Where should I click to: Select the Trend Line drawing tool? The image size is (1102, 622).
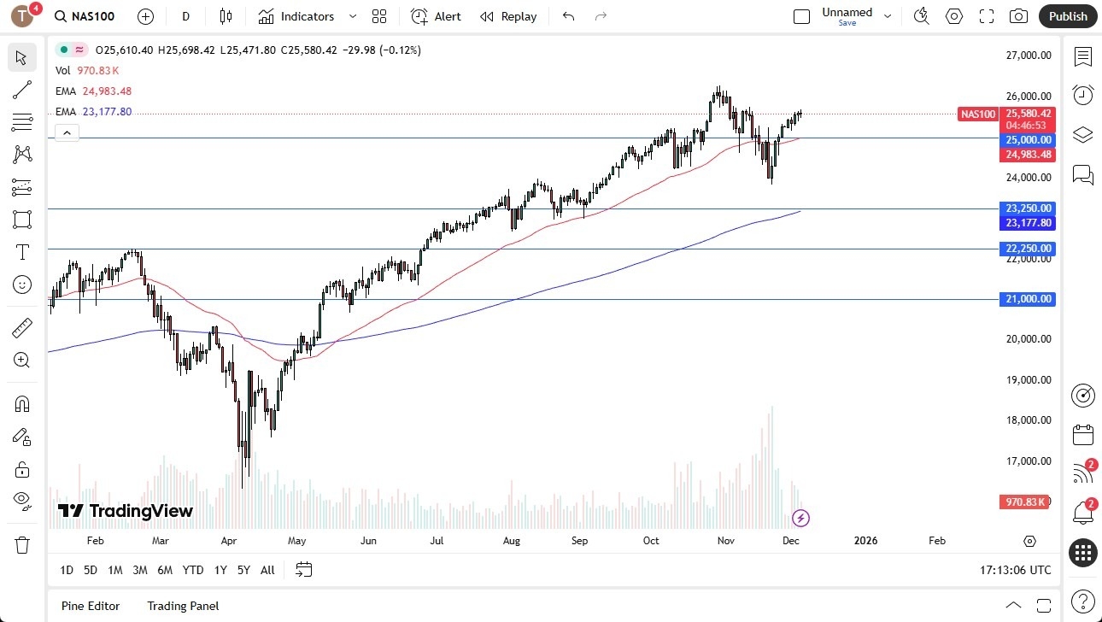[x=22, y=90]
